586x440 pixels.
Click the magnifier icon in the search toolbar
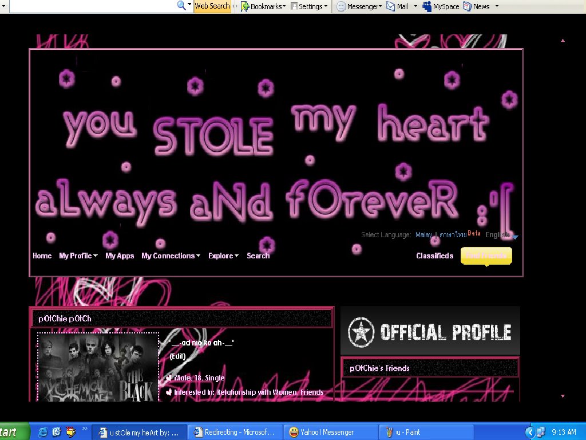pos(181,6)
